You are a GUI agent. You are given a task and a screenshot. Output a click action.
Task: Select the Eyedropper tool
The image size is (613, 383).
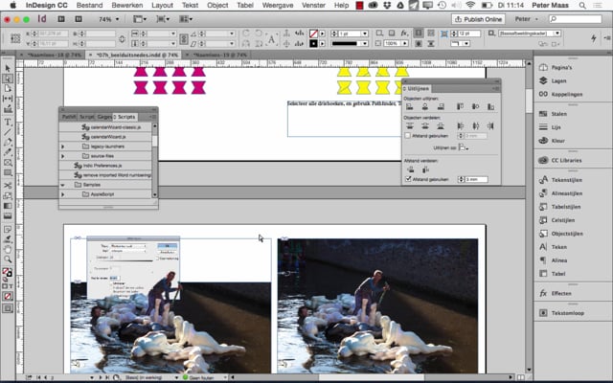point(8,151)
